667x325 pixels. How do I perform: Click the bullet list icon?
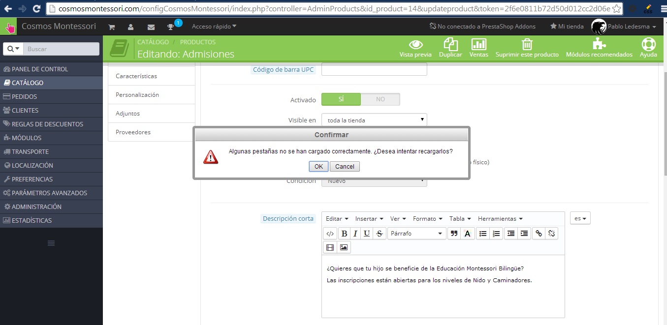coord(483,234)
